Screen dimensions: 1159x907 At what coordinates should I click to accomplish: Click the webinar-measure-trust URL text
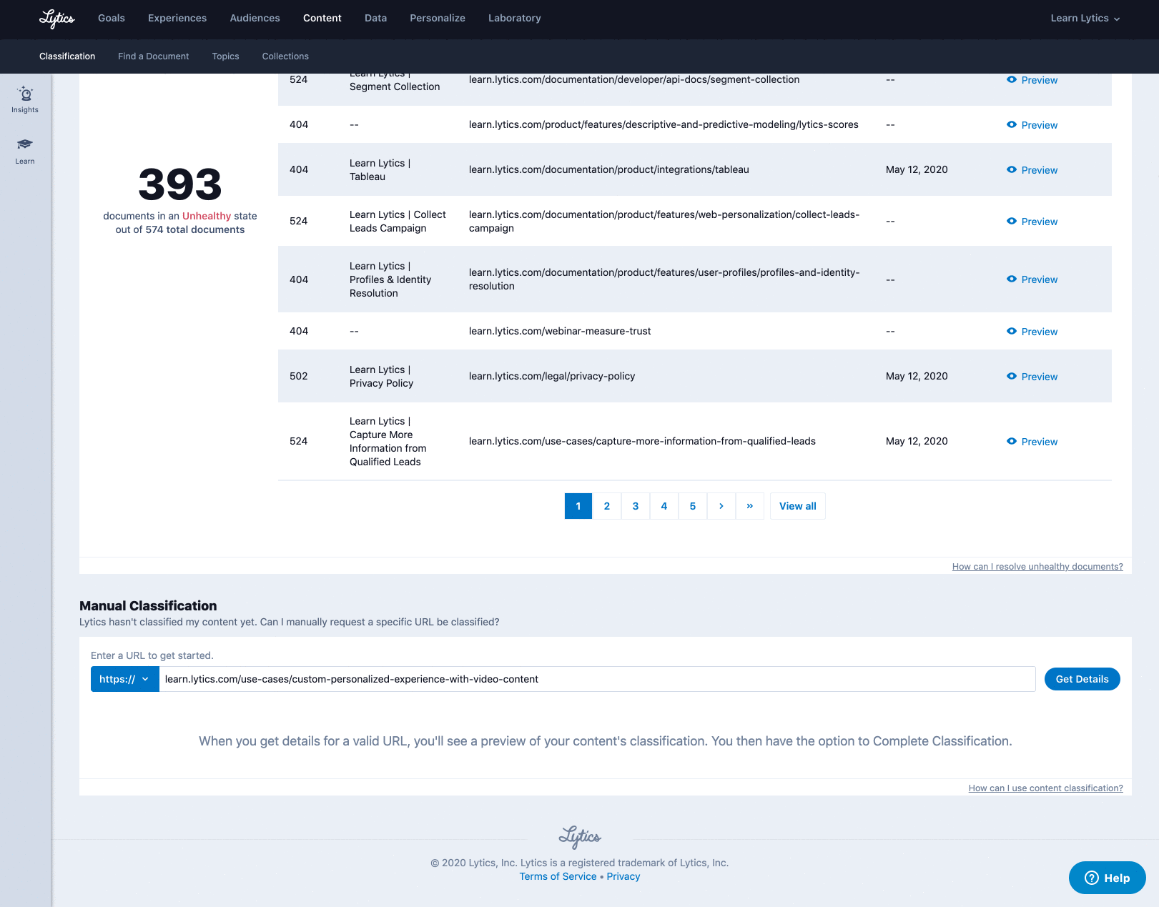560,331
